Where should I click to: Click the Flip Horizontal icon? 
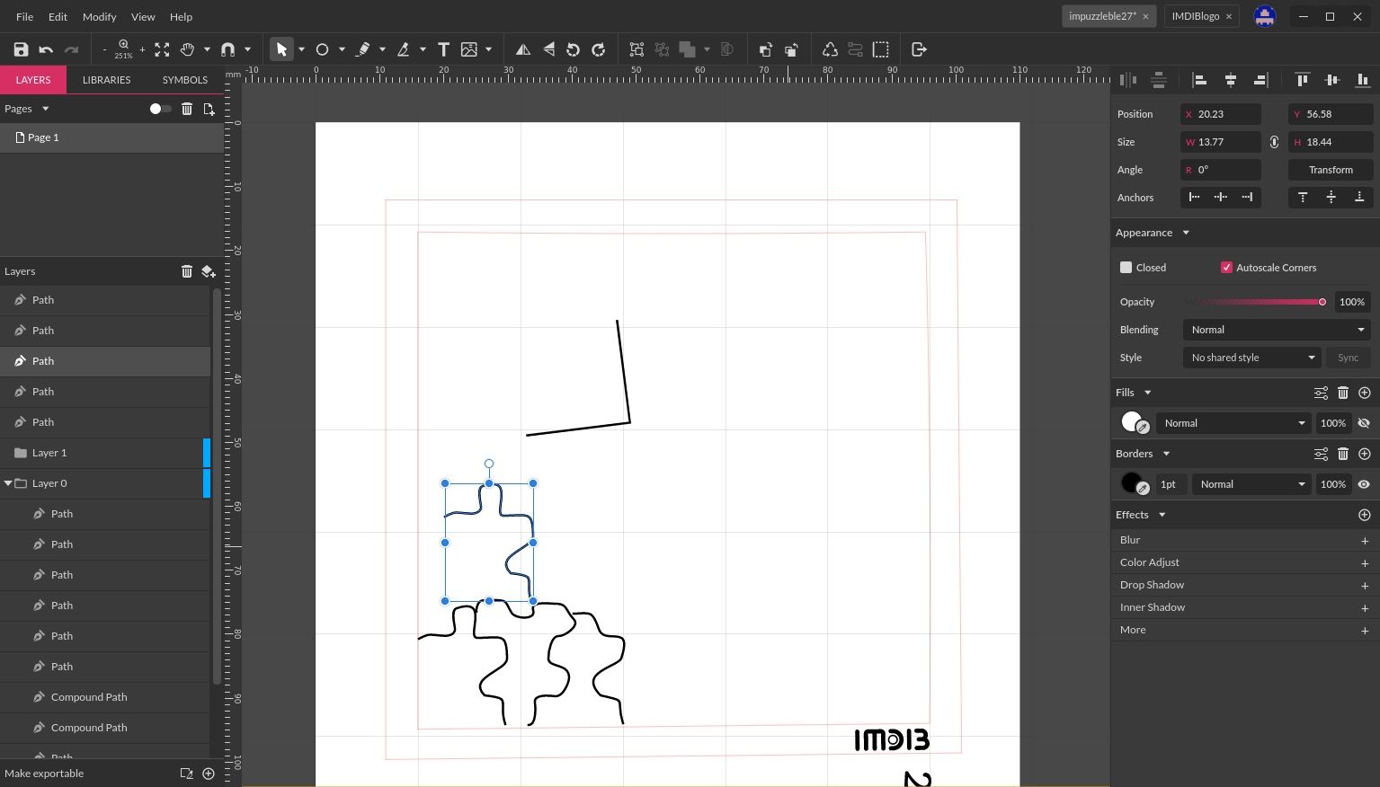click(522, 49)
